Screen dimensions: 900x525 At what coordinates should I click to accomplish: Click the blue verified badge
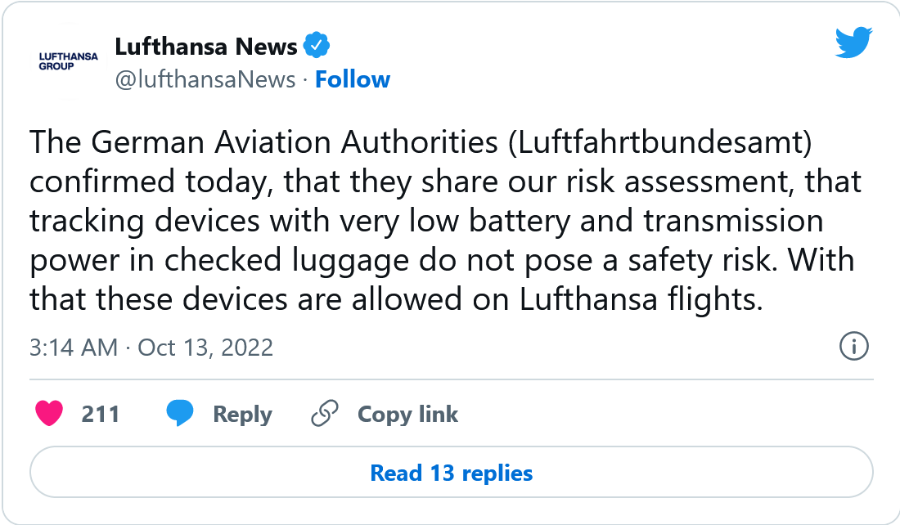[317, 47]
